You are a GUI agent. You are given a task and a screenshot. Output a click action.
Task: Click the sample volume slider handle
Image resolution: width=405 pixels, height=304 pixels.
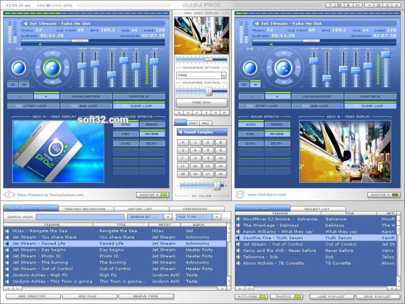[217, 185]
